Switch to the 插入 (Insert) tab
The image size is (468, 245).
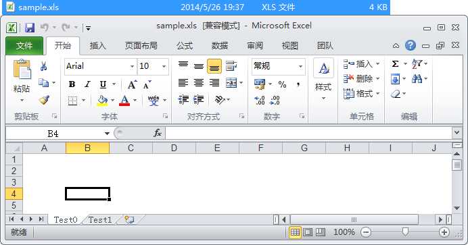[x=97, y=45]
